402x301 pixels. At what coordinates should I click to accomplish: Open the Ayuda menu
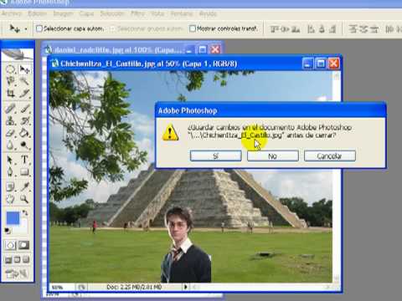coord(208,13)
